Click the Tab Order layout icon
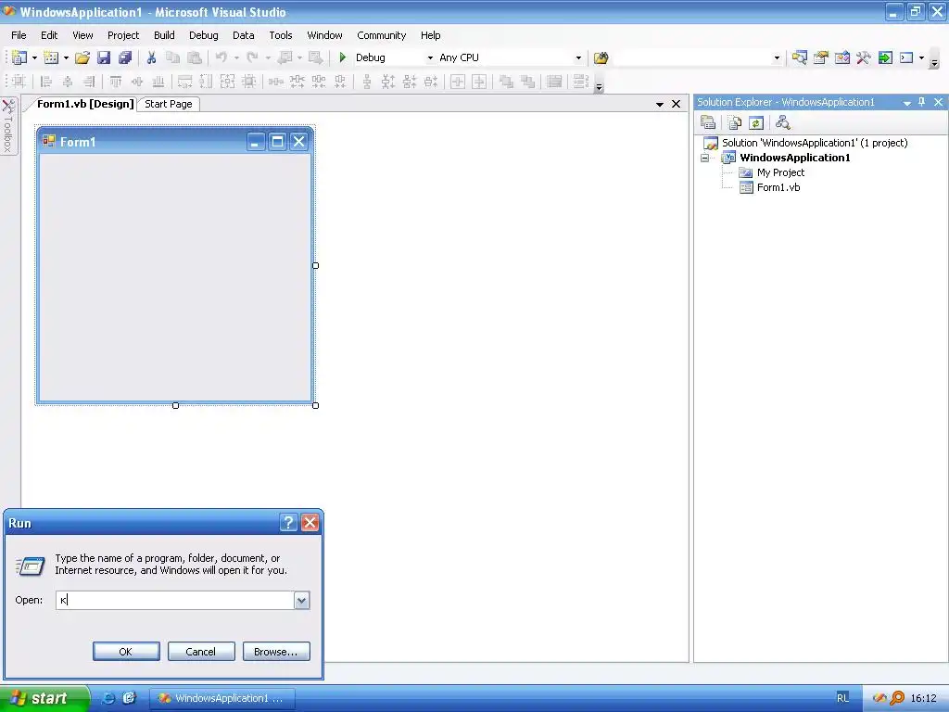949x712 pixels. 580,82
